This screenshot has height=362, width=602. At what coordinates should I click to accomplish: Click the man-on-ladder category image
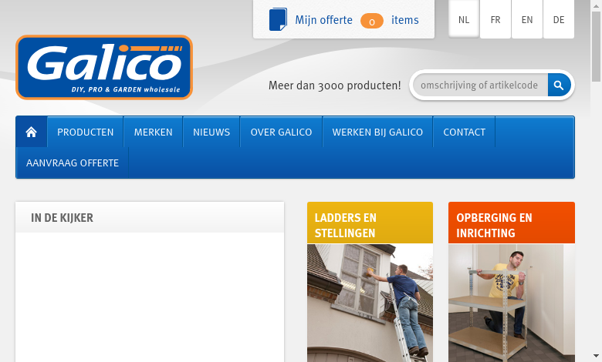370,303
